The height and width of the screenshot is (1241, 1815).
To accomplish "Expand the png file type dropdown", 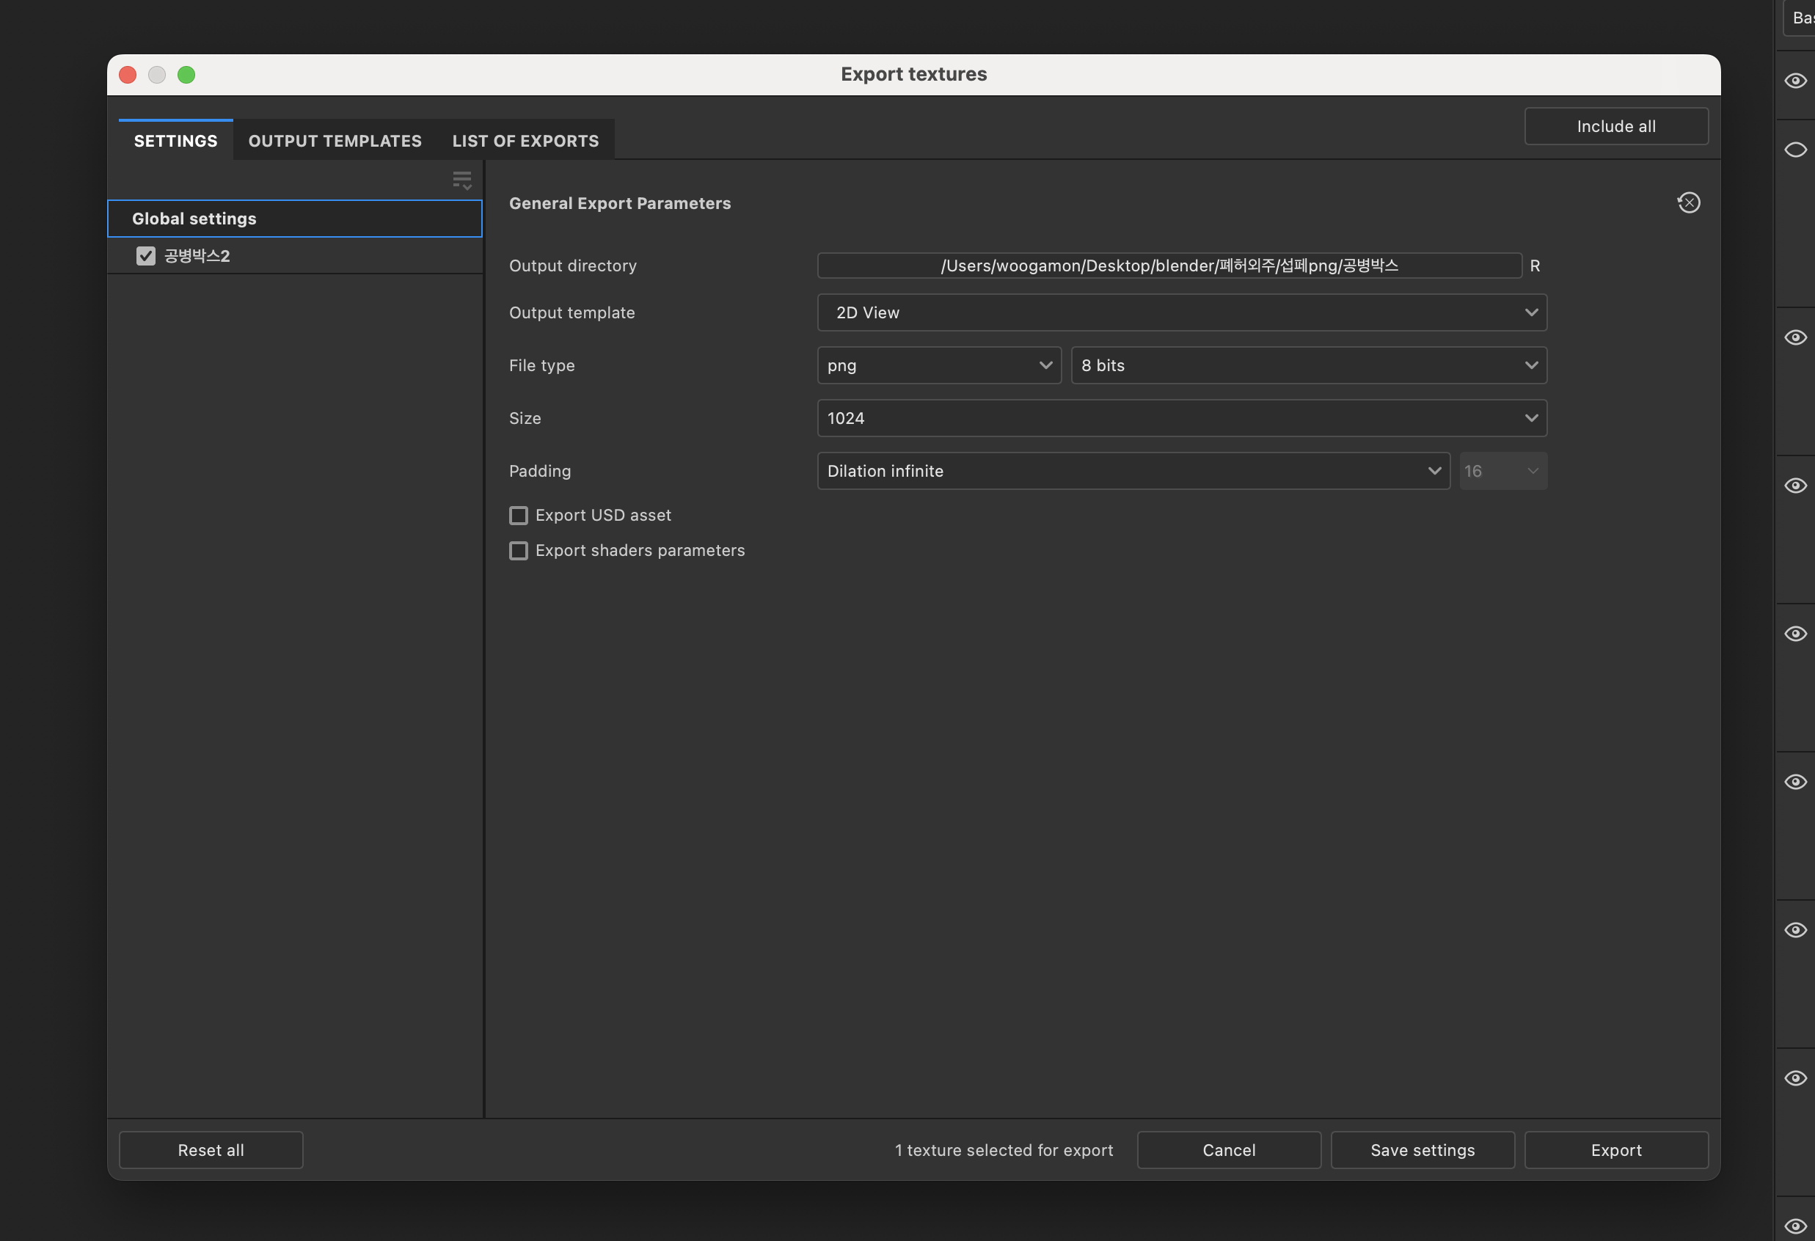I will tap(938, 365).
